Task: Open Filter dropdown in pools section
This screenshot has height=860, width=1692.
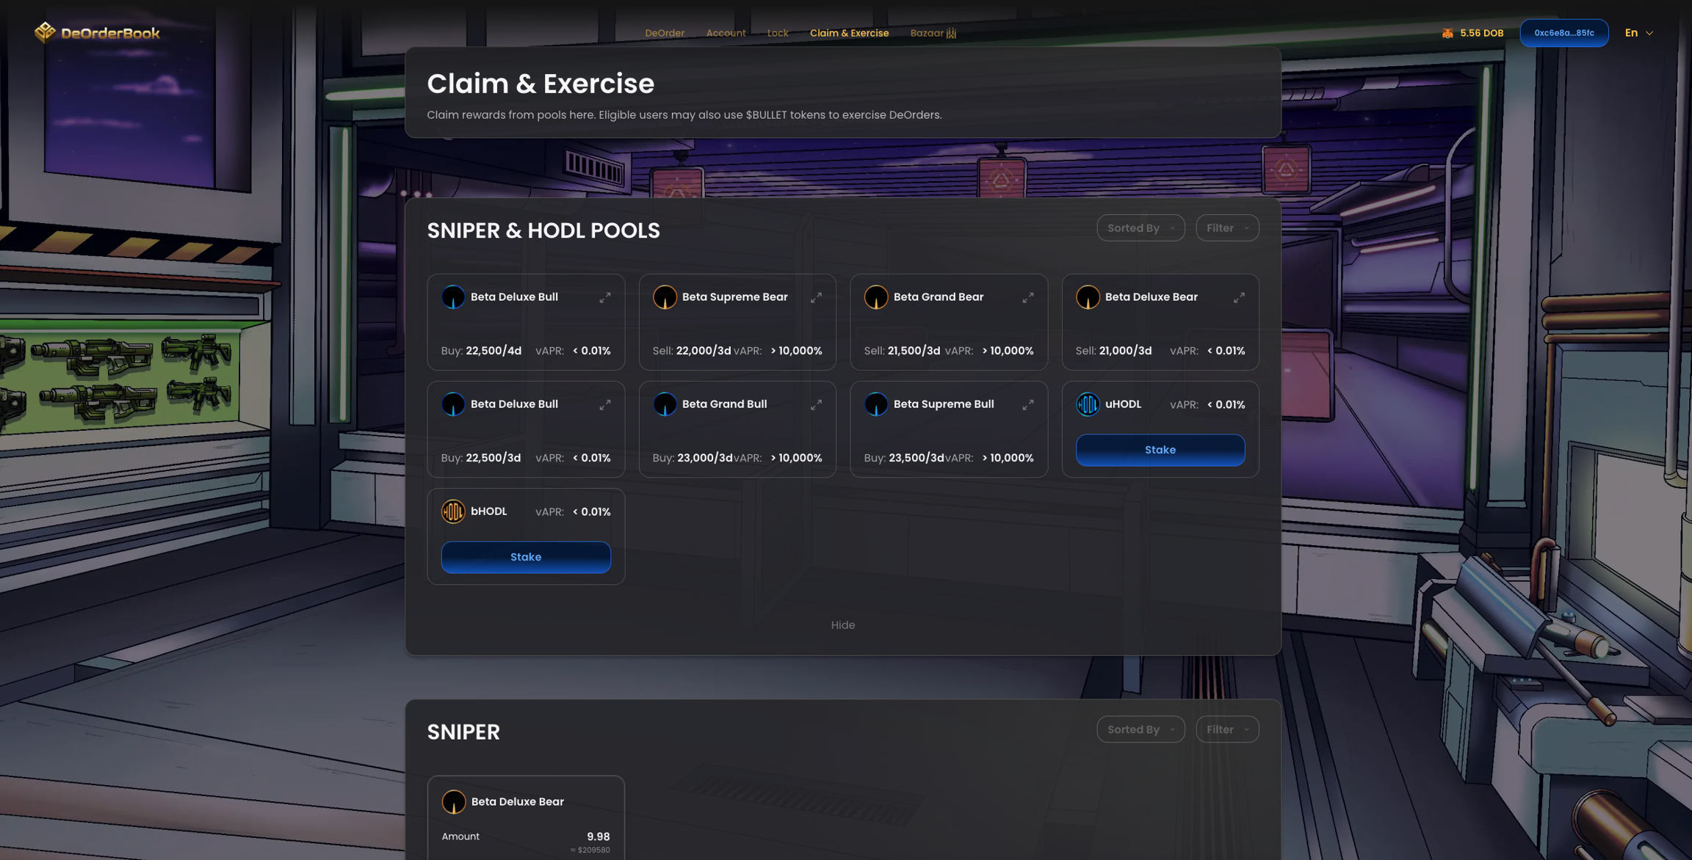Action: click(1226, 228)
